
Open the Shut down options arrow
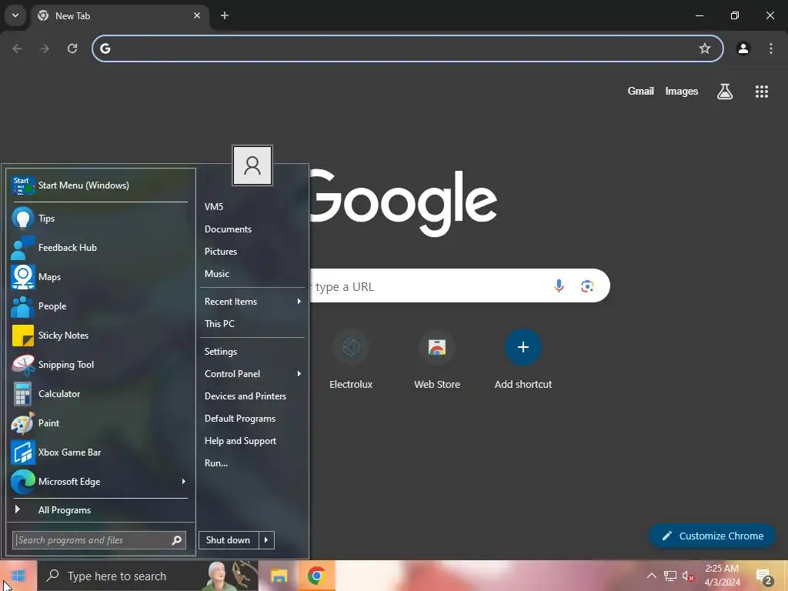[266, 540]
